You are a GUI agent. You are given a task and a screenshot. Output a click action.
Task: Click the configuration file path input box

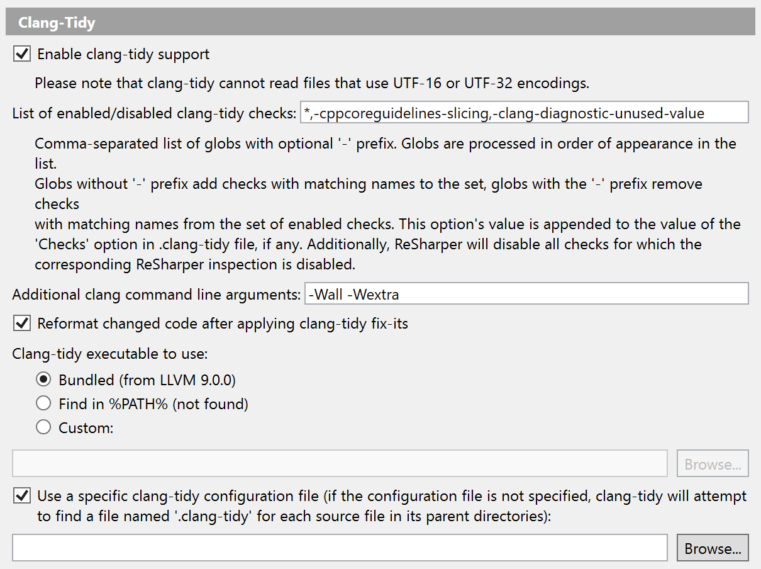(340, 548)
